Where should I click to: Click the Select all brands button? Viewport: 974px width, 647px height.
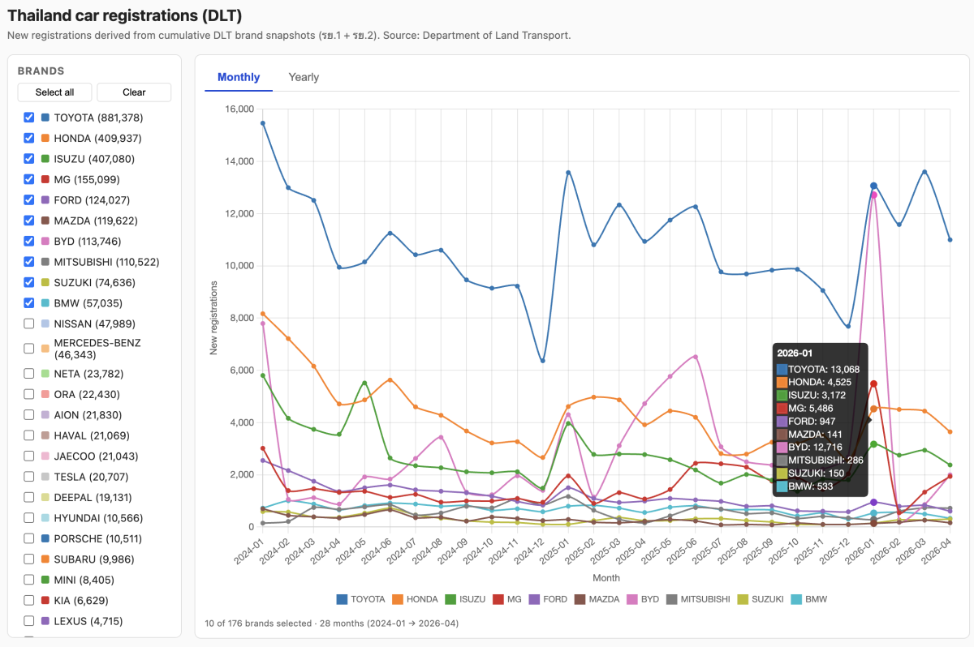coord(54,92)
